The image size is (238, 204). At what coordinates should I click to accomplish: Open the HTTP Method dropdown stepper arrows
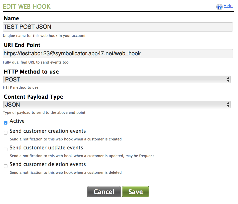point(229,79)
